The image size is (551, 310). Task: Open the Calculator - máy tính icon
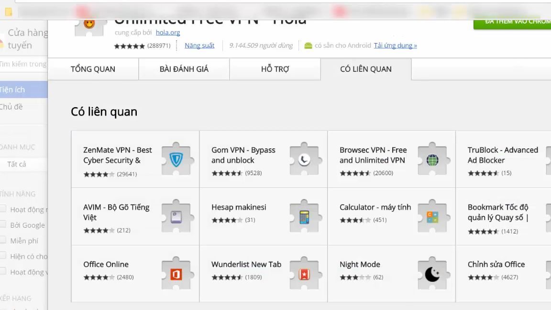(433, 216)
